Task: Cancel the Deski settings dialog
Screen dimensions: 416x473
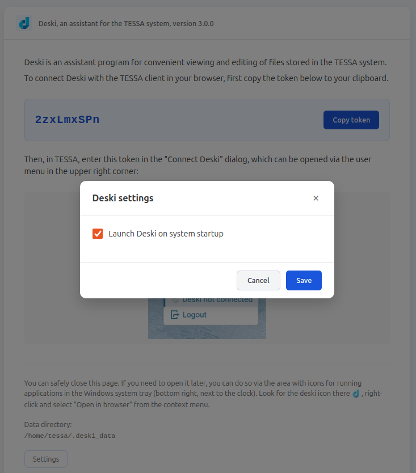Action: click(x=258, y=280)
